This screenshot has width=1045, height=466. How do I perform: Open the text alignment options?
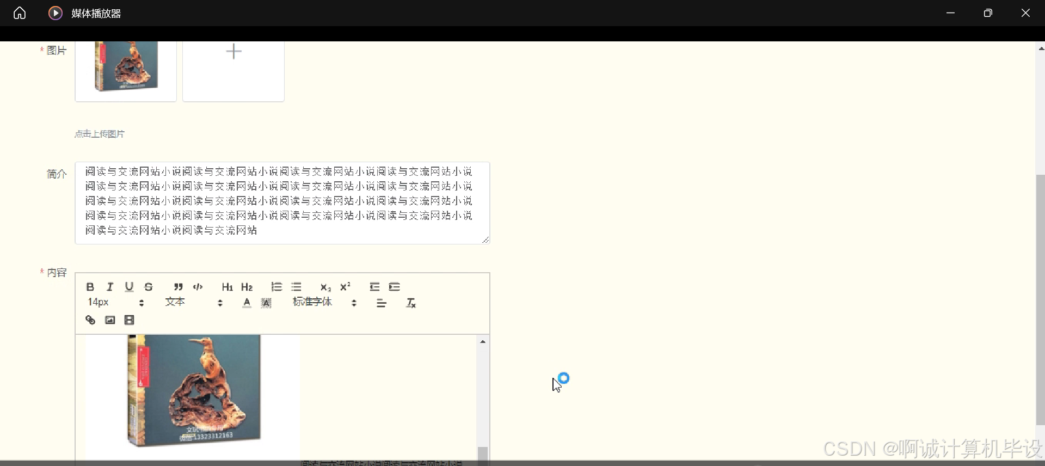click(382, 303)
